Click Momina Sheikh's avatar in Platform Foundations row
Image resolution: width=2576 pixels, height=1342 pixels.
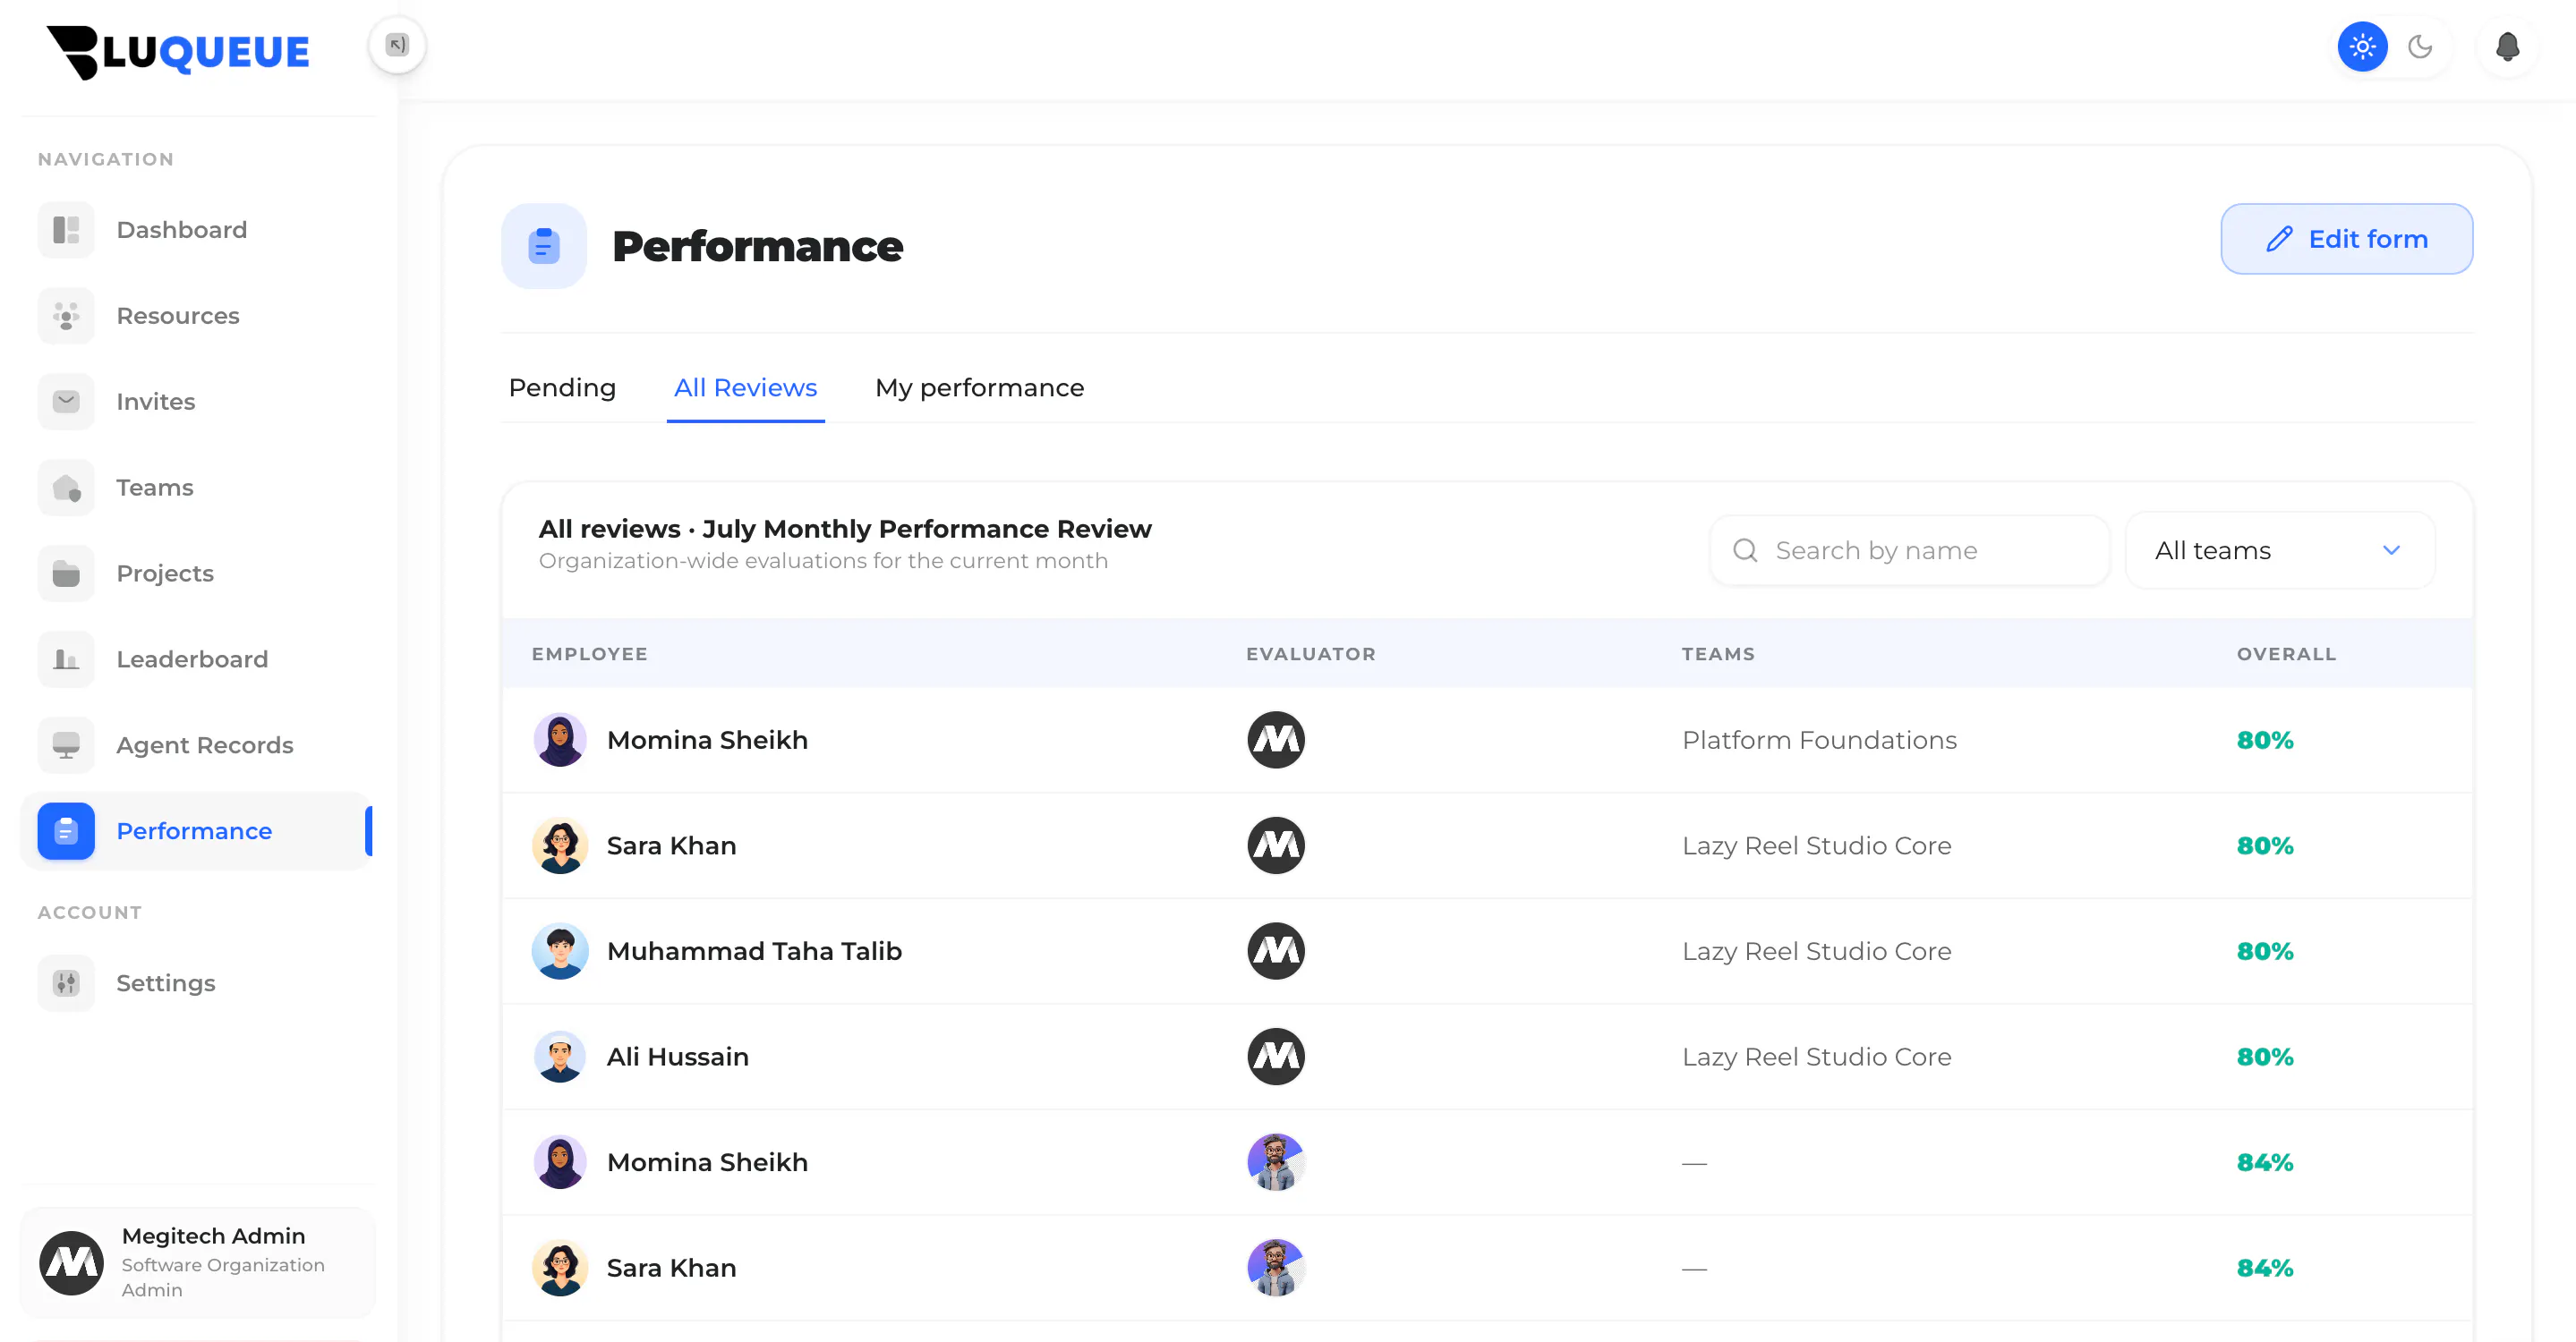(560, 741)
